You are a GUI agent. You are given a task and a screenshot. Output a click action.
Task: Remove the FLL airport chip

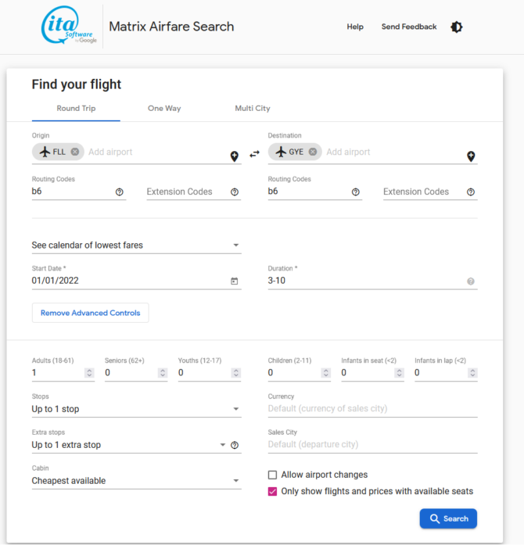tap(75, 152)
